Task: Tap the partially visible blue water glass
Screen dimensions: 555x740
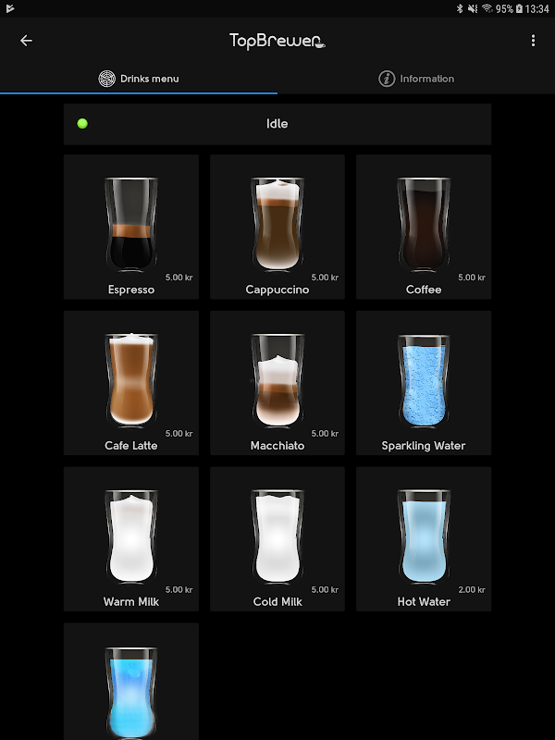Action: pos(131,693)
